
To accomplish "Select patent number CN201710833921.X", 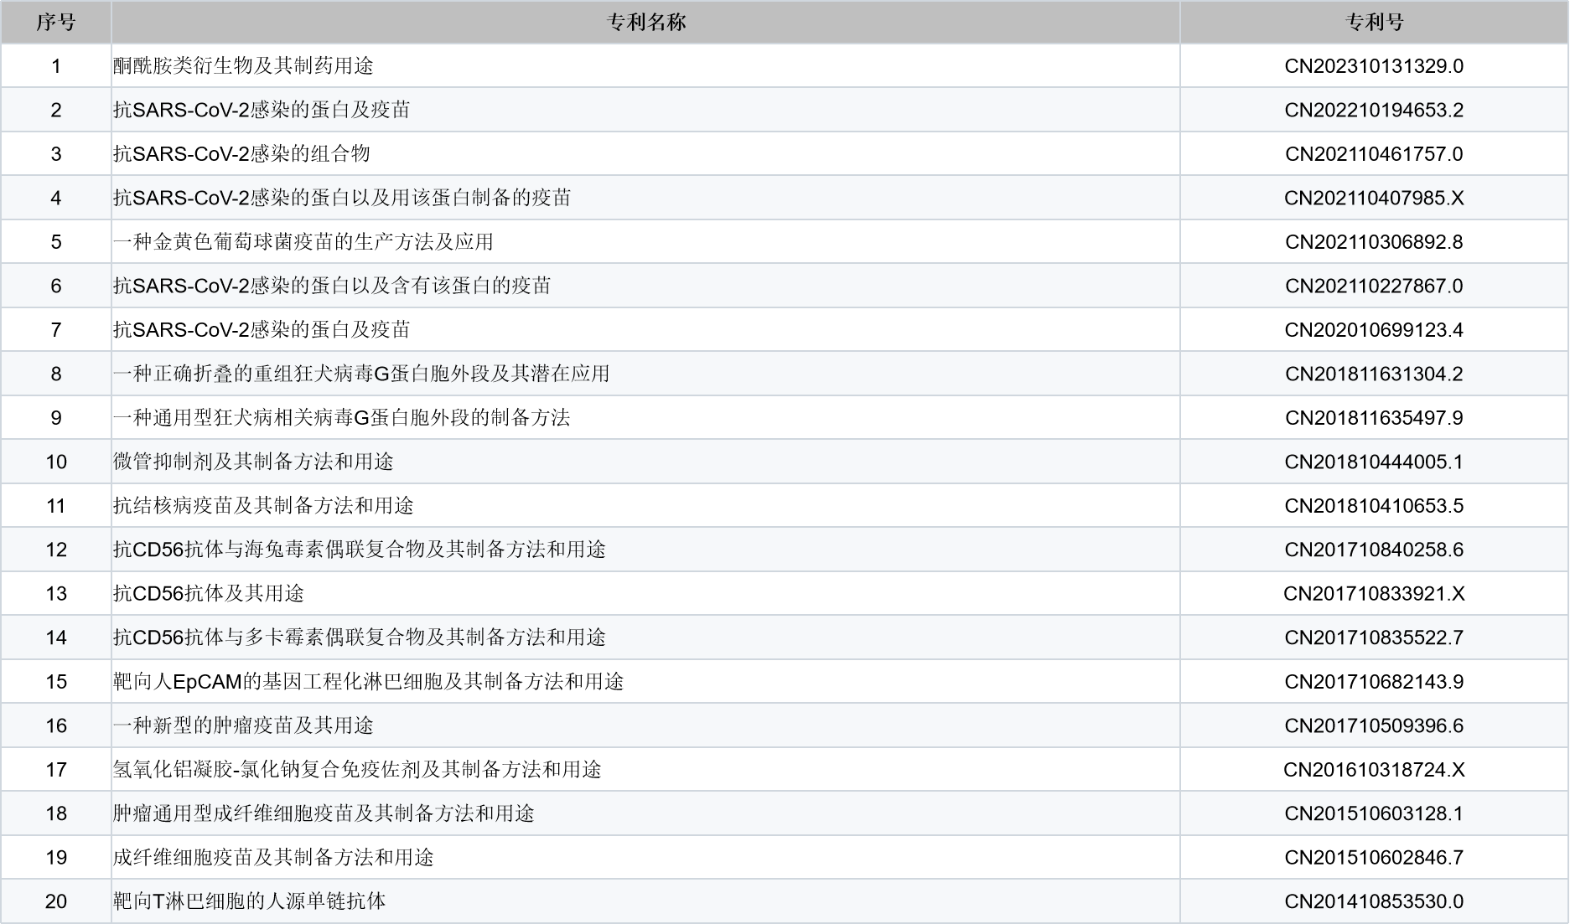I will click(1374, 594).
